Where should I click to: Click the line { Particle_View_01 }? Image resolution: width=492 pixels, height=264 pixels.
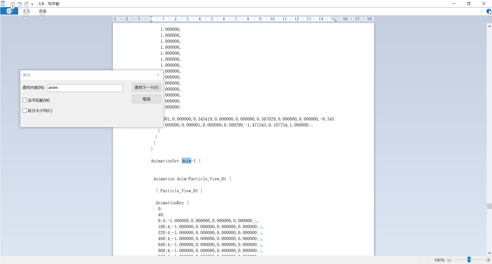[x=179, y=191]
